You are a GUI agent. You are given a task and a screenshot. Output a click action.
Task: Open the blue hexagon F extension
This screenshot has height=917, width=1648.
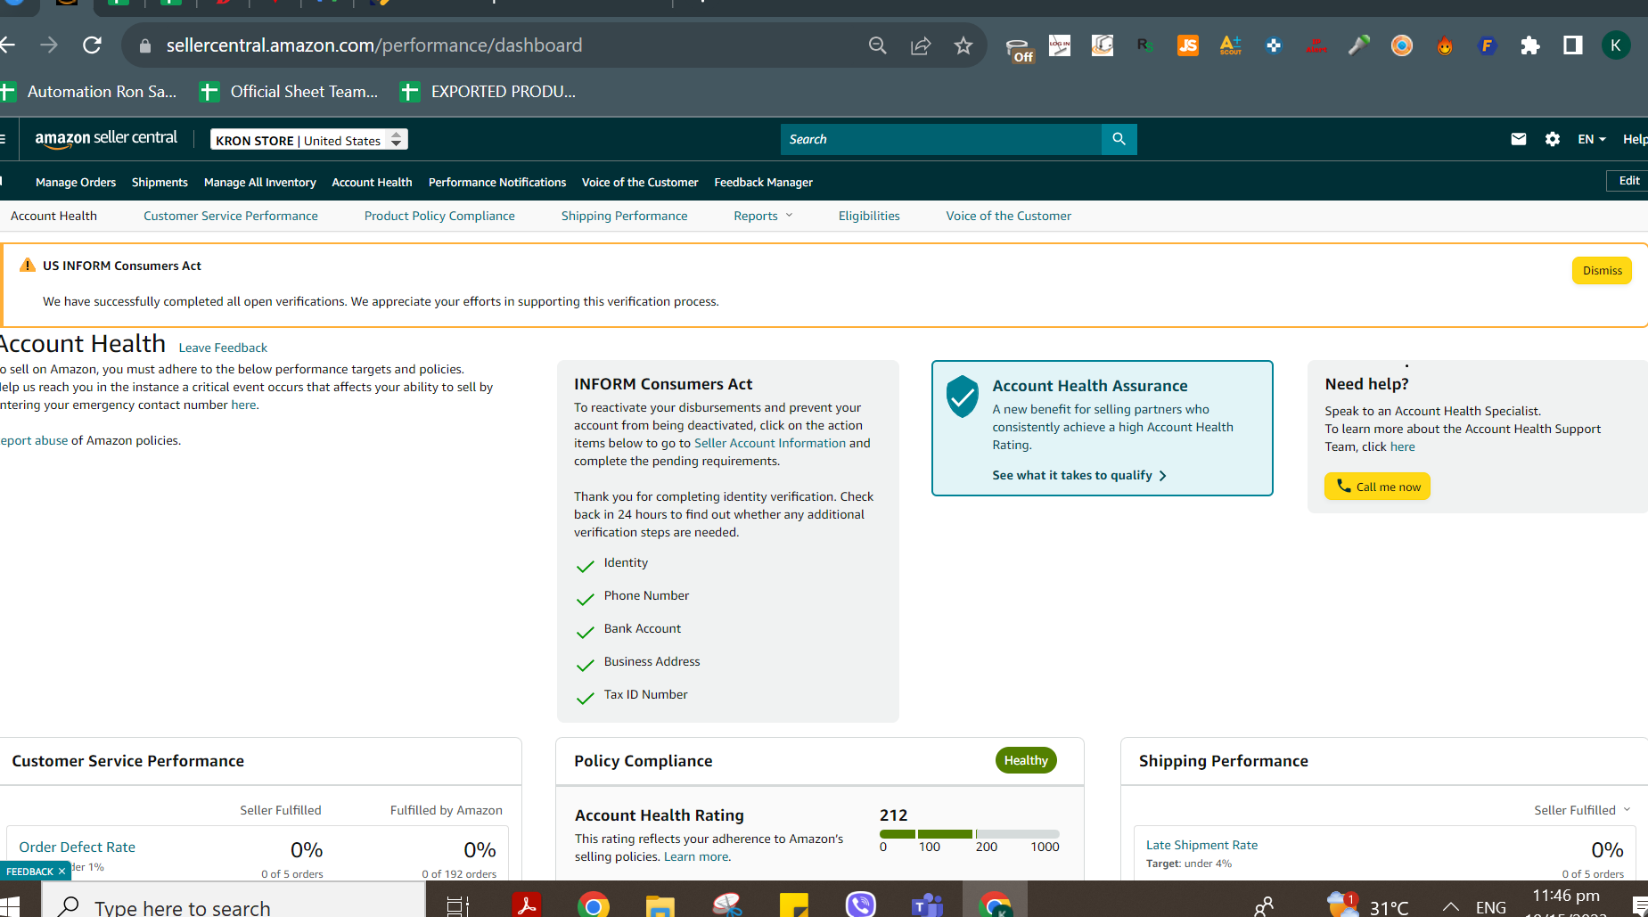pos(1487,45)
